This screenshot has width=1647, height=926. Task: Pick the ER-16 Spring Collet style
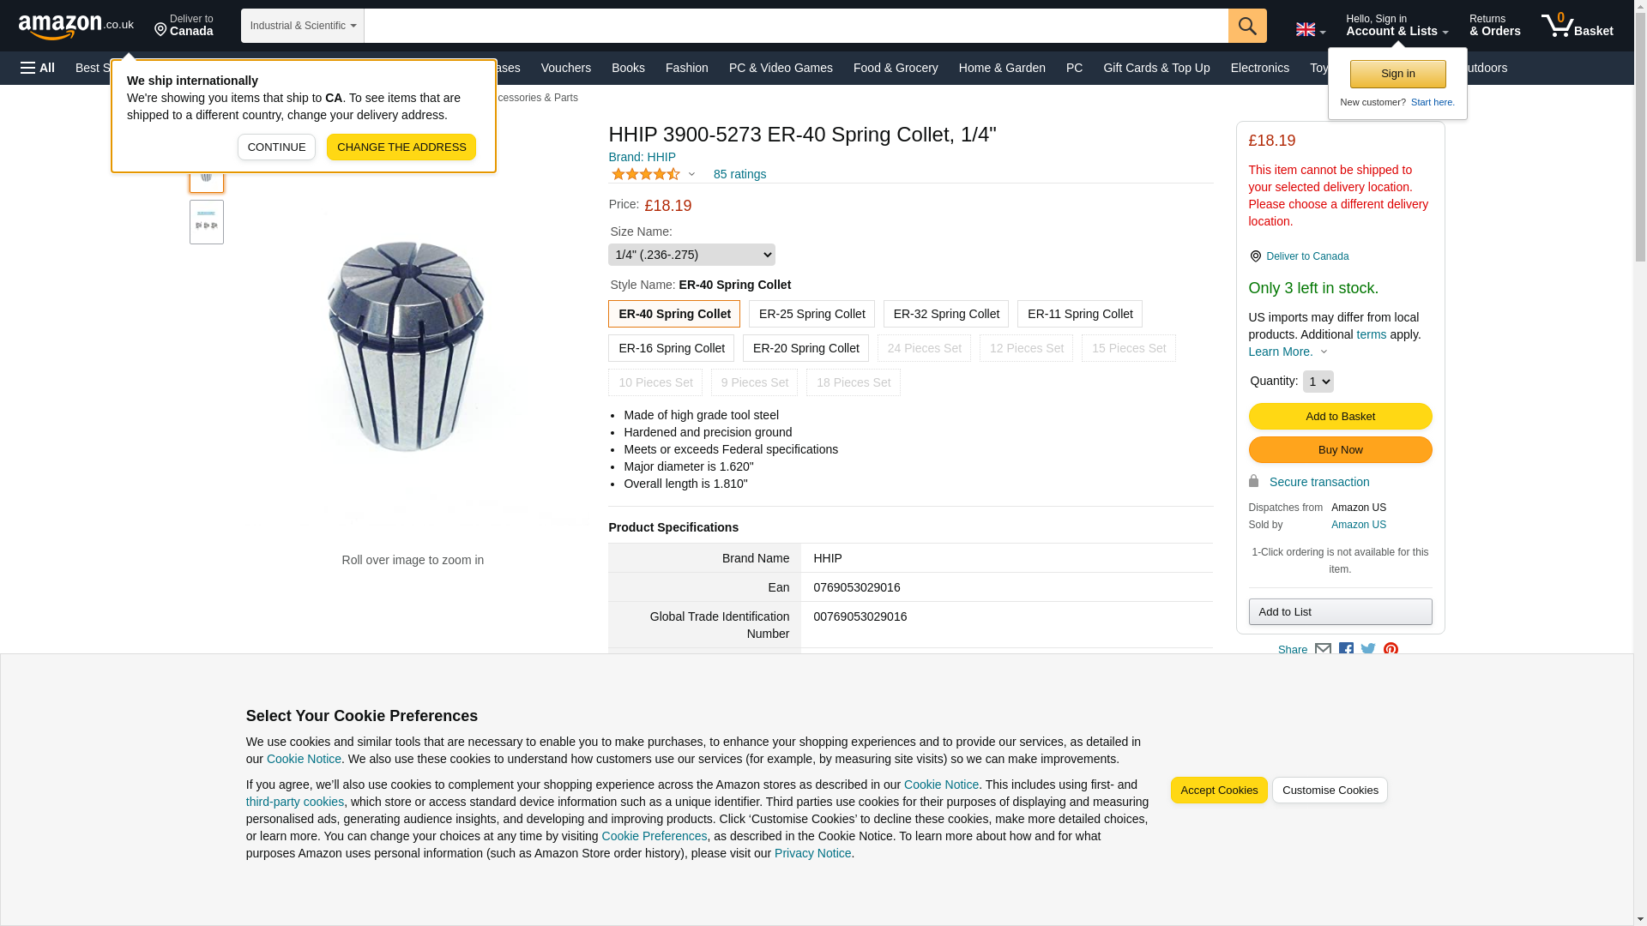(671, 348)
